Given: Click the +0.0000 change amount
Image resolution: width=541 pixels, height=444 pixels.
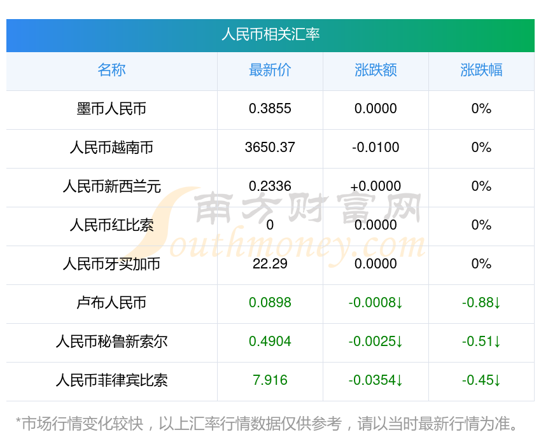Looking at the screenshot, I should coord(376,186).
